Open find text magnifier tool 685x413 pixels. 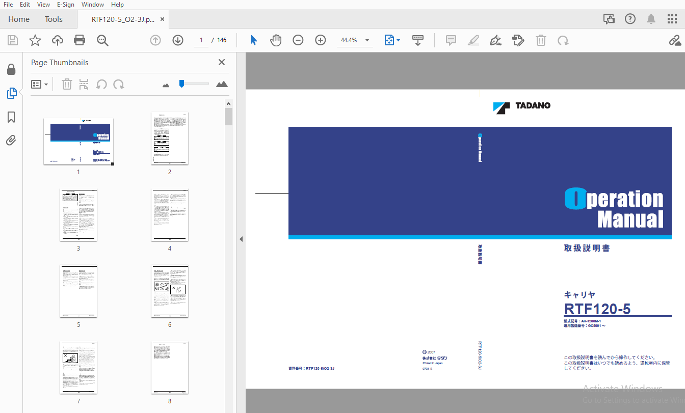tap(103, 40)
